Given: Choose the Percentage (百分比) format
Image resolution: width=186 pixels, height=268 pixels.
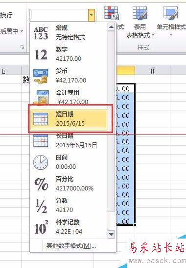Looking at the screenshot, I should tap(69, 184).
